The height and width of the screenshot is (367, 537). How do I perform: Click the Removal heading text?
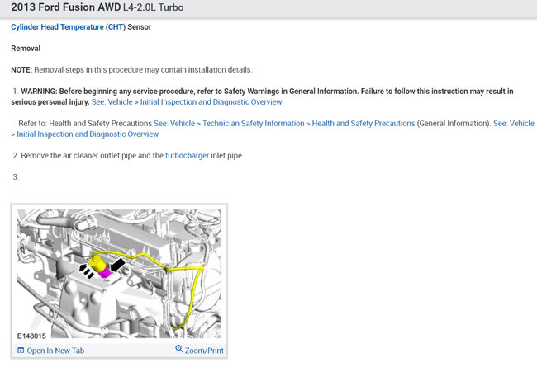point(26,49)
